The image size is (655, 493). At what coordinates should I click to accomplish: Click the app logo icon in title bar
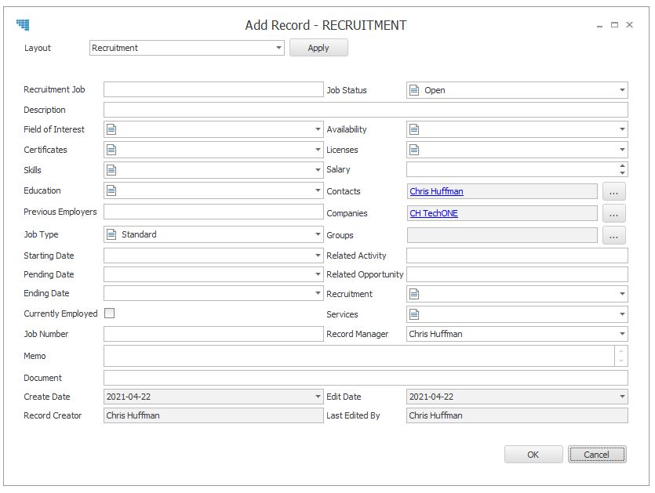[23, 24]
